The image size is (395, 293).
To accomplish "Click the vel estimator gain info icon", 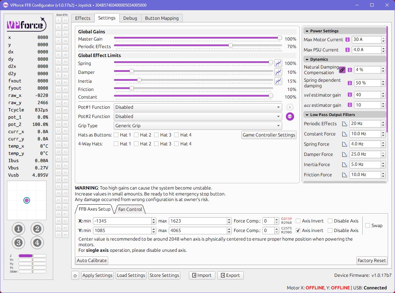I will [349, 95].
